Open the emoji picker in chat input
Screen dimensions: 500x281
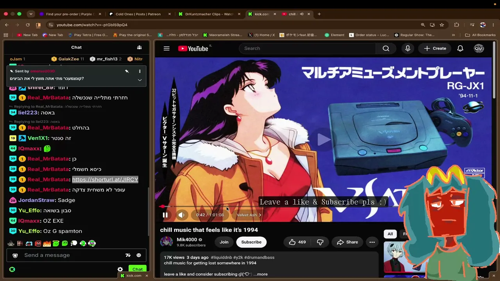click(x=139, y=255)
